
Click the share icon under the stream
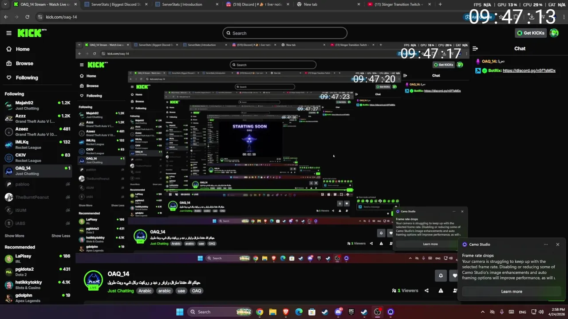(426, 291)
